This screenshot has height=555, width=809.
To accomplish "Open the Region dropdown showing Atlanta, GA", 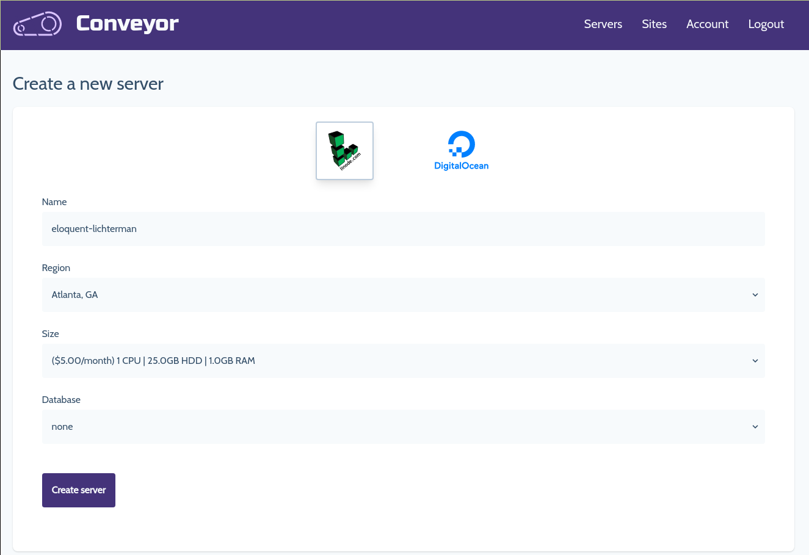I will [403, 295].
